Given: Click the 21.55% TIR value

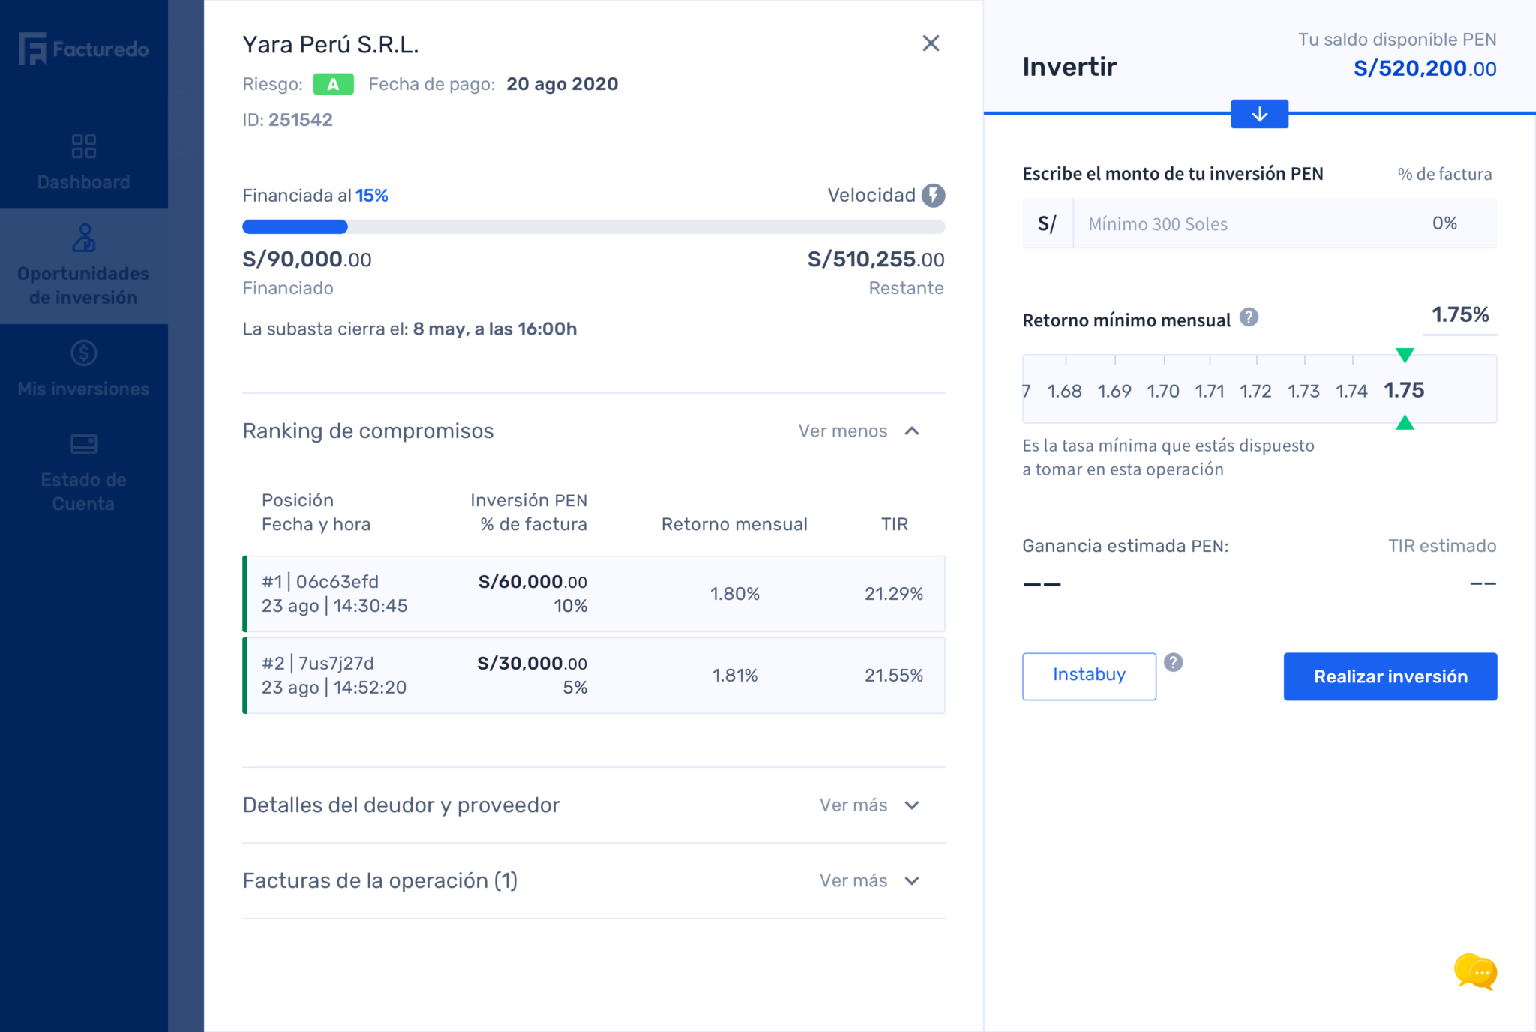Looking at the screenshot, I should [894, 676].
